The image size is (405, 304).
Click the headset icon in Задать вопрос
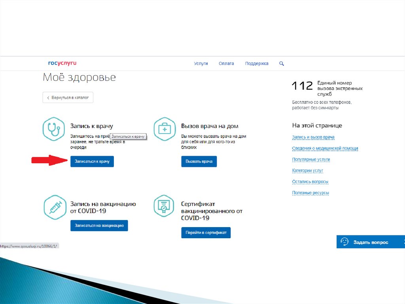tap(344, 242)
